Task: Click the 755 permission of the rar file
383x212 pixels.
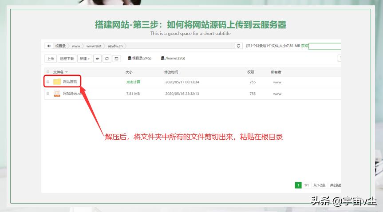Action: (x=253, y=94)
